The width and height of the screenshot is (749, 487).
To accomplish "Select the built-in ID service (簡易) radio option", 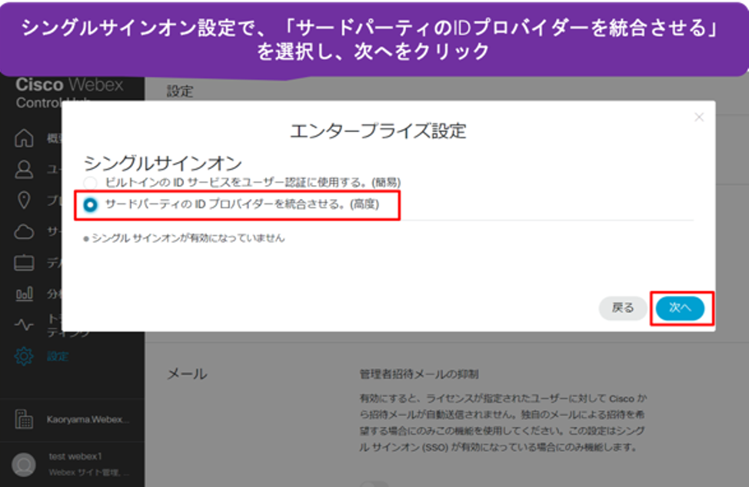I will click(91, 182).
